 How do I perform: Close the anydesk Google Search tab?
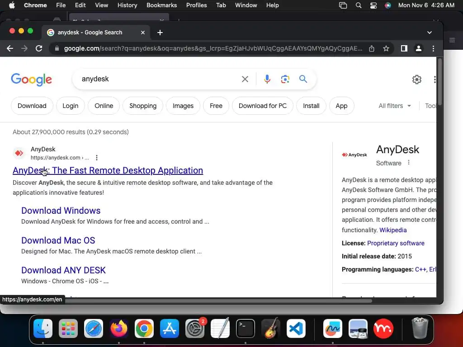[143, 33]
